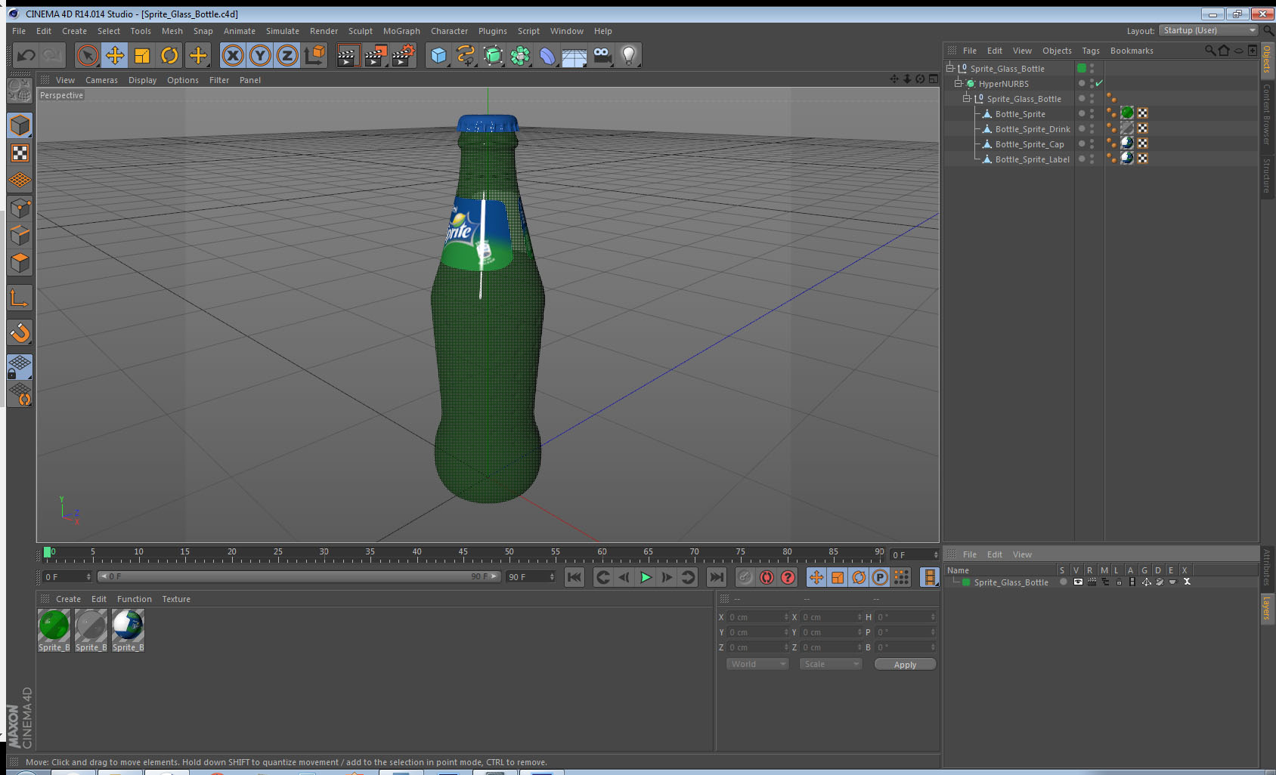Record active objects keyframe

pyautogui.click(x=745, y=577)
